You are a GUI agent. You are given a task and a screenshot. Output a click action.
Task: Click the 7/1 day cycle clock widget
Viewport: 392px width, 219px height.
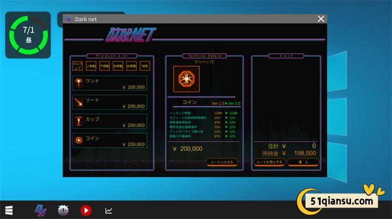pyautogui.click(x=28, y=35)
